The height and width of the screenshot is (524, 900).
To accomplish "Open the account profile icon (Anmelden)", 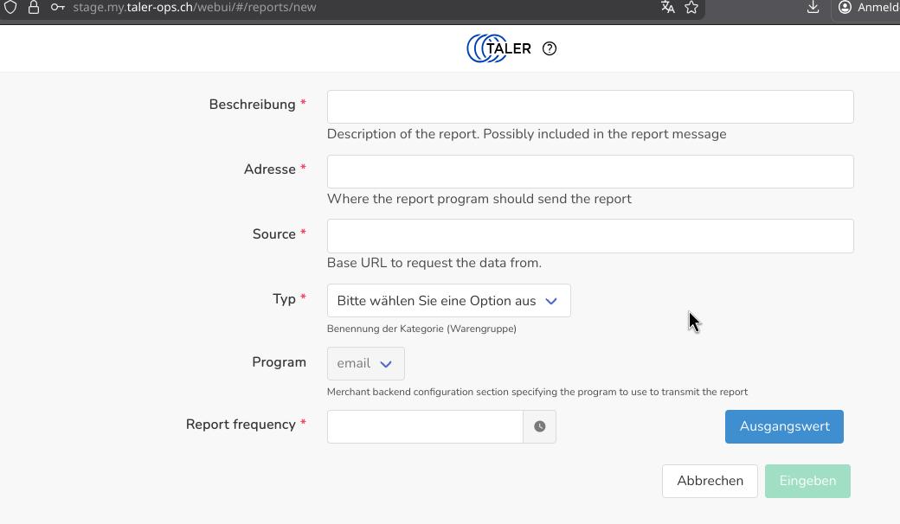I will point(845,7).
